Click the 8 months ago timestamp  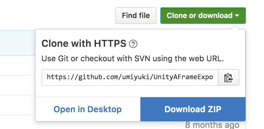tap(212, 125)
